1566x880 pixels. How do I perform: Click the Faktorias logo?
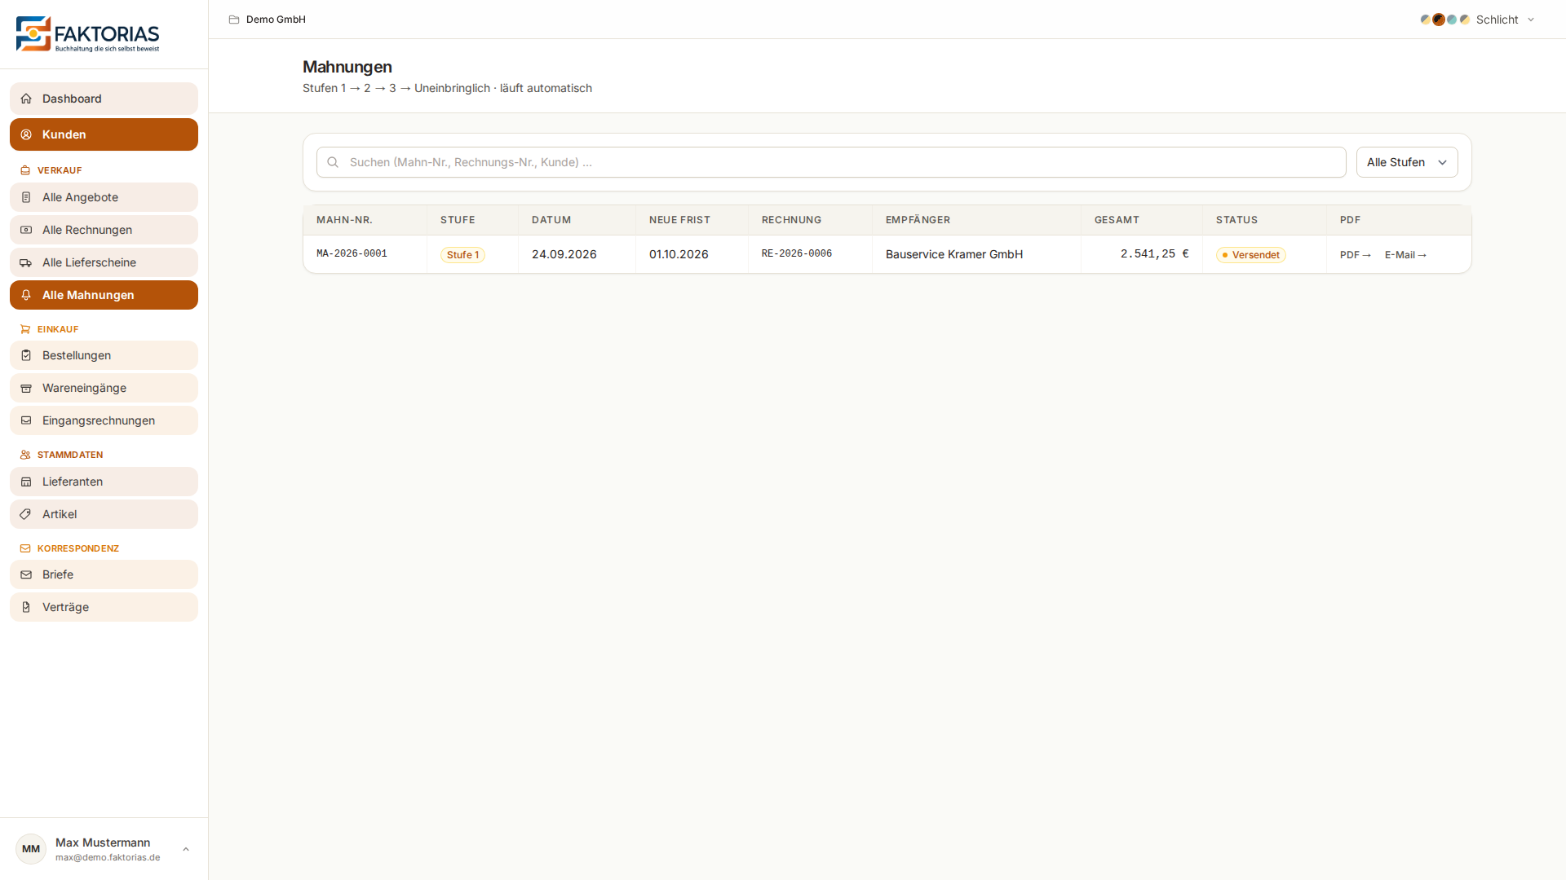coord(87,34)
